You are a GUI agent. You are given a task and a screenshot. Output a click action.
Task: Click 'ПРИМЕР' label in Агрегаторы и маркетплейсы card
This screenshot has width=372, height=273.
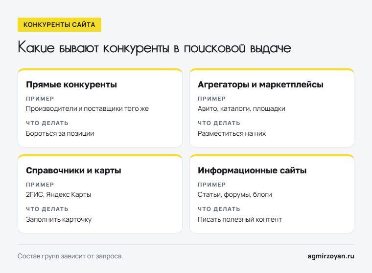click(x=212, y=99)
